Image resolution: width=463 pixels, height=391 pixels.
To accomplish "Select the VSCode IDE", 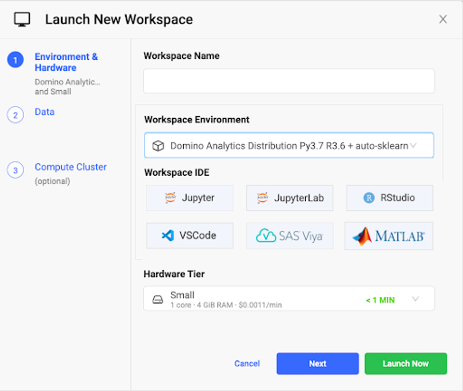I will click(x=190, y=236).
